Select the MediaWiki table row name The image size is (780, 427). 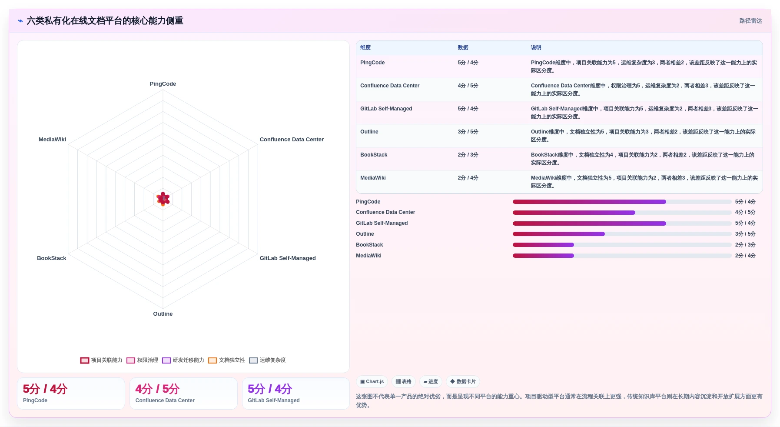(x=373, y=178)
